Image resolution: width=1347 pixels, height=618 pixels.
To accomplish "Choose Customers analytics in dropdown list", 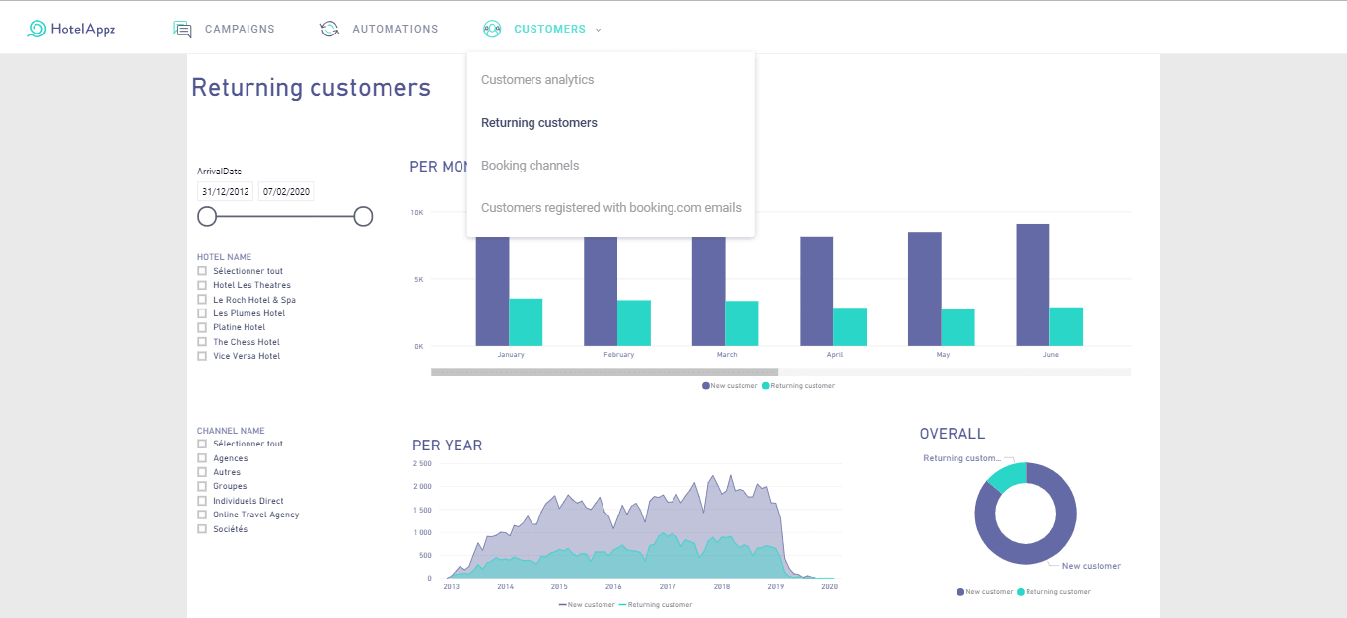I will pos(537,80).
